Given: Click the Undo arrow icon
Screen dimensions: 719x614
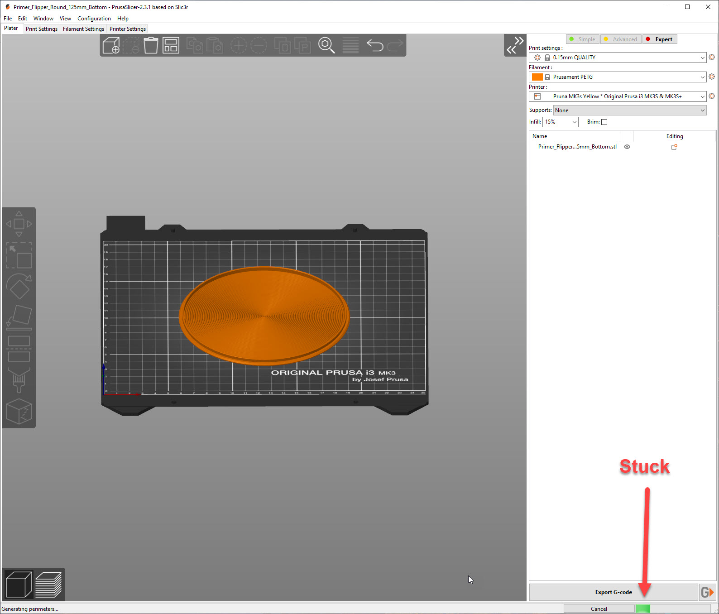Looking at the screenshot, I should tap(375, 45).
